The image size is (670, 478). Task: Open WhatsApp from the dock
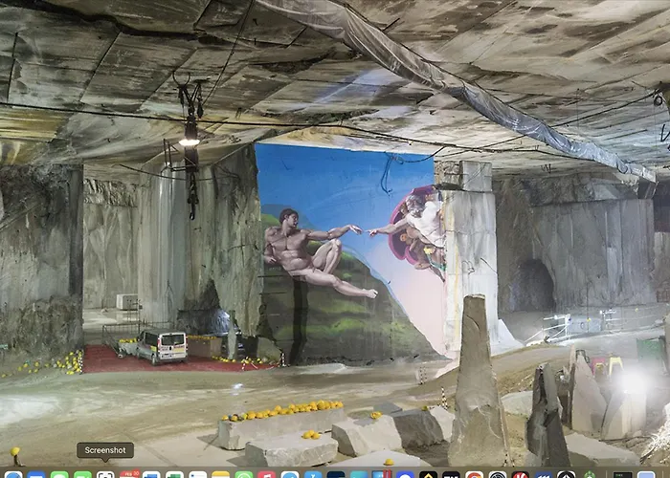[243, 475]
